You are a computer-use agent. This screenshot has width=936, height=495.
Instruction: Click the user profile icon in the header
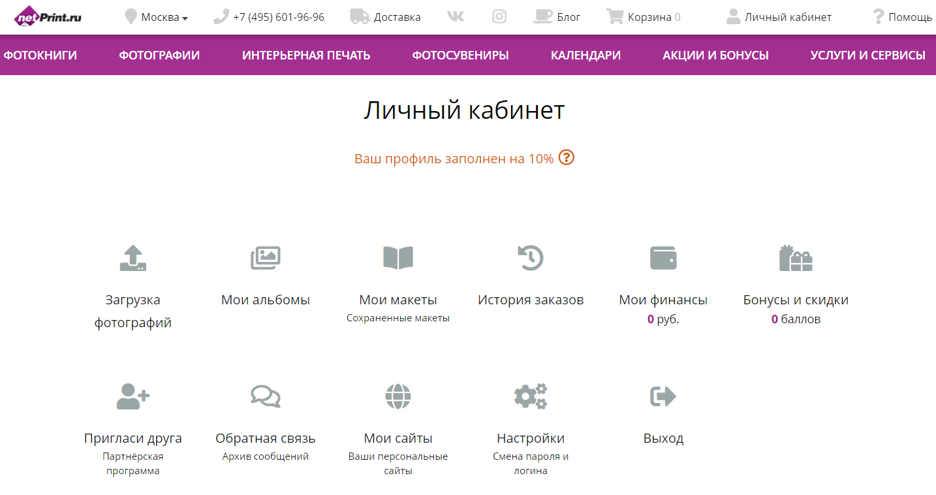pyautogui.click(x=734, y=16)
